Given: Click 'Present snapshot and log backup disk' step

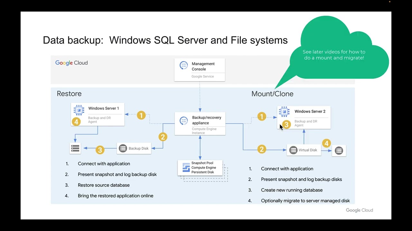Looking at the screenshot, I should point(117,175).
